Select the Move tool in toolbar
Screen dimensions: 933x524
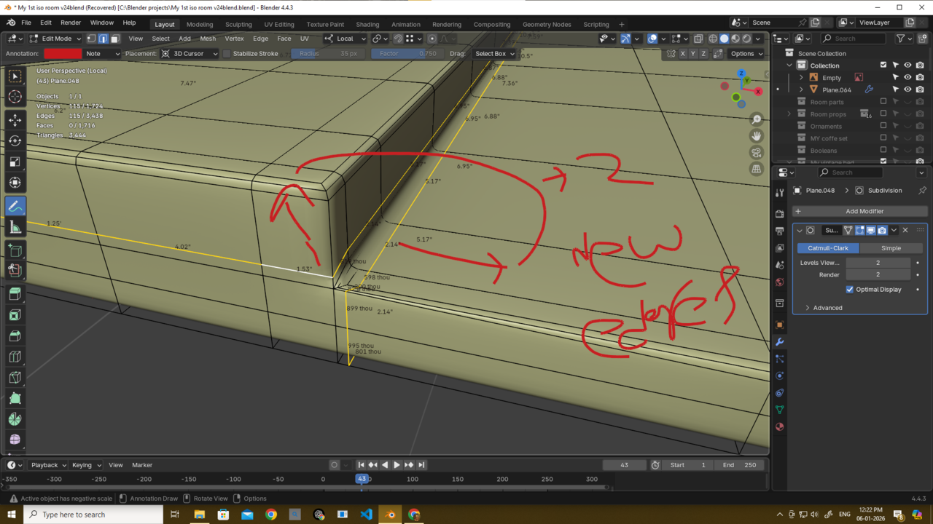[15, 120]
